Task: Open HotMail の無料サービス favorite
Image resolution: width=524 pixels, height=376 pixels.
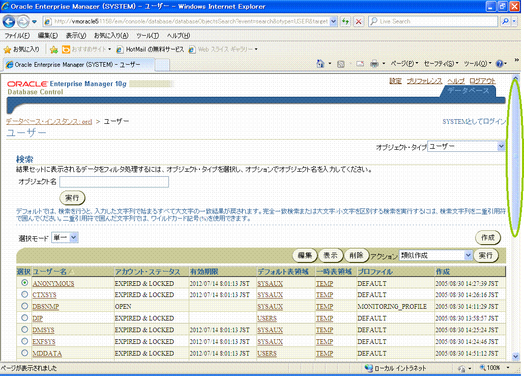Action: [x=150, y=49]
